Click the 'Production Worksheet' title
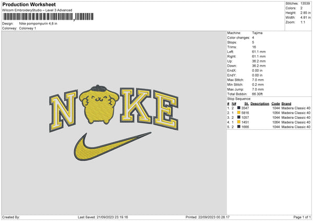This screenshot has height=221, width=313. 29,4
